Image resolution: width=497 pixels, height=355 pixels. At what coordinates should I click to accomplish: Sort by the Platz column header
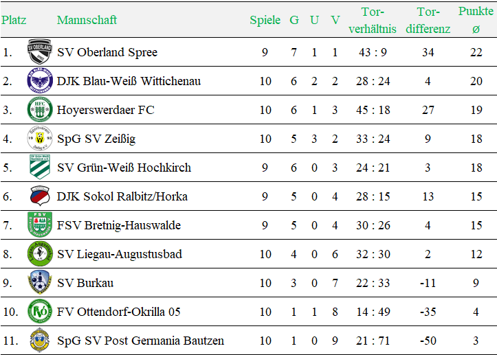[x=14, y=20]
